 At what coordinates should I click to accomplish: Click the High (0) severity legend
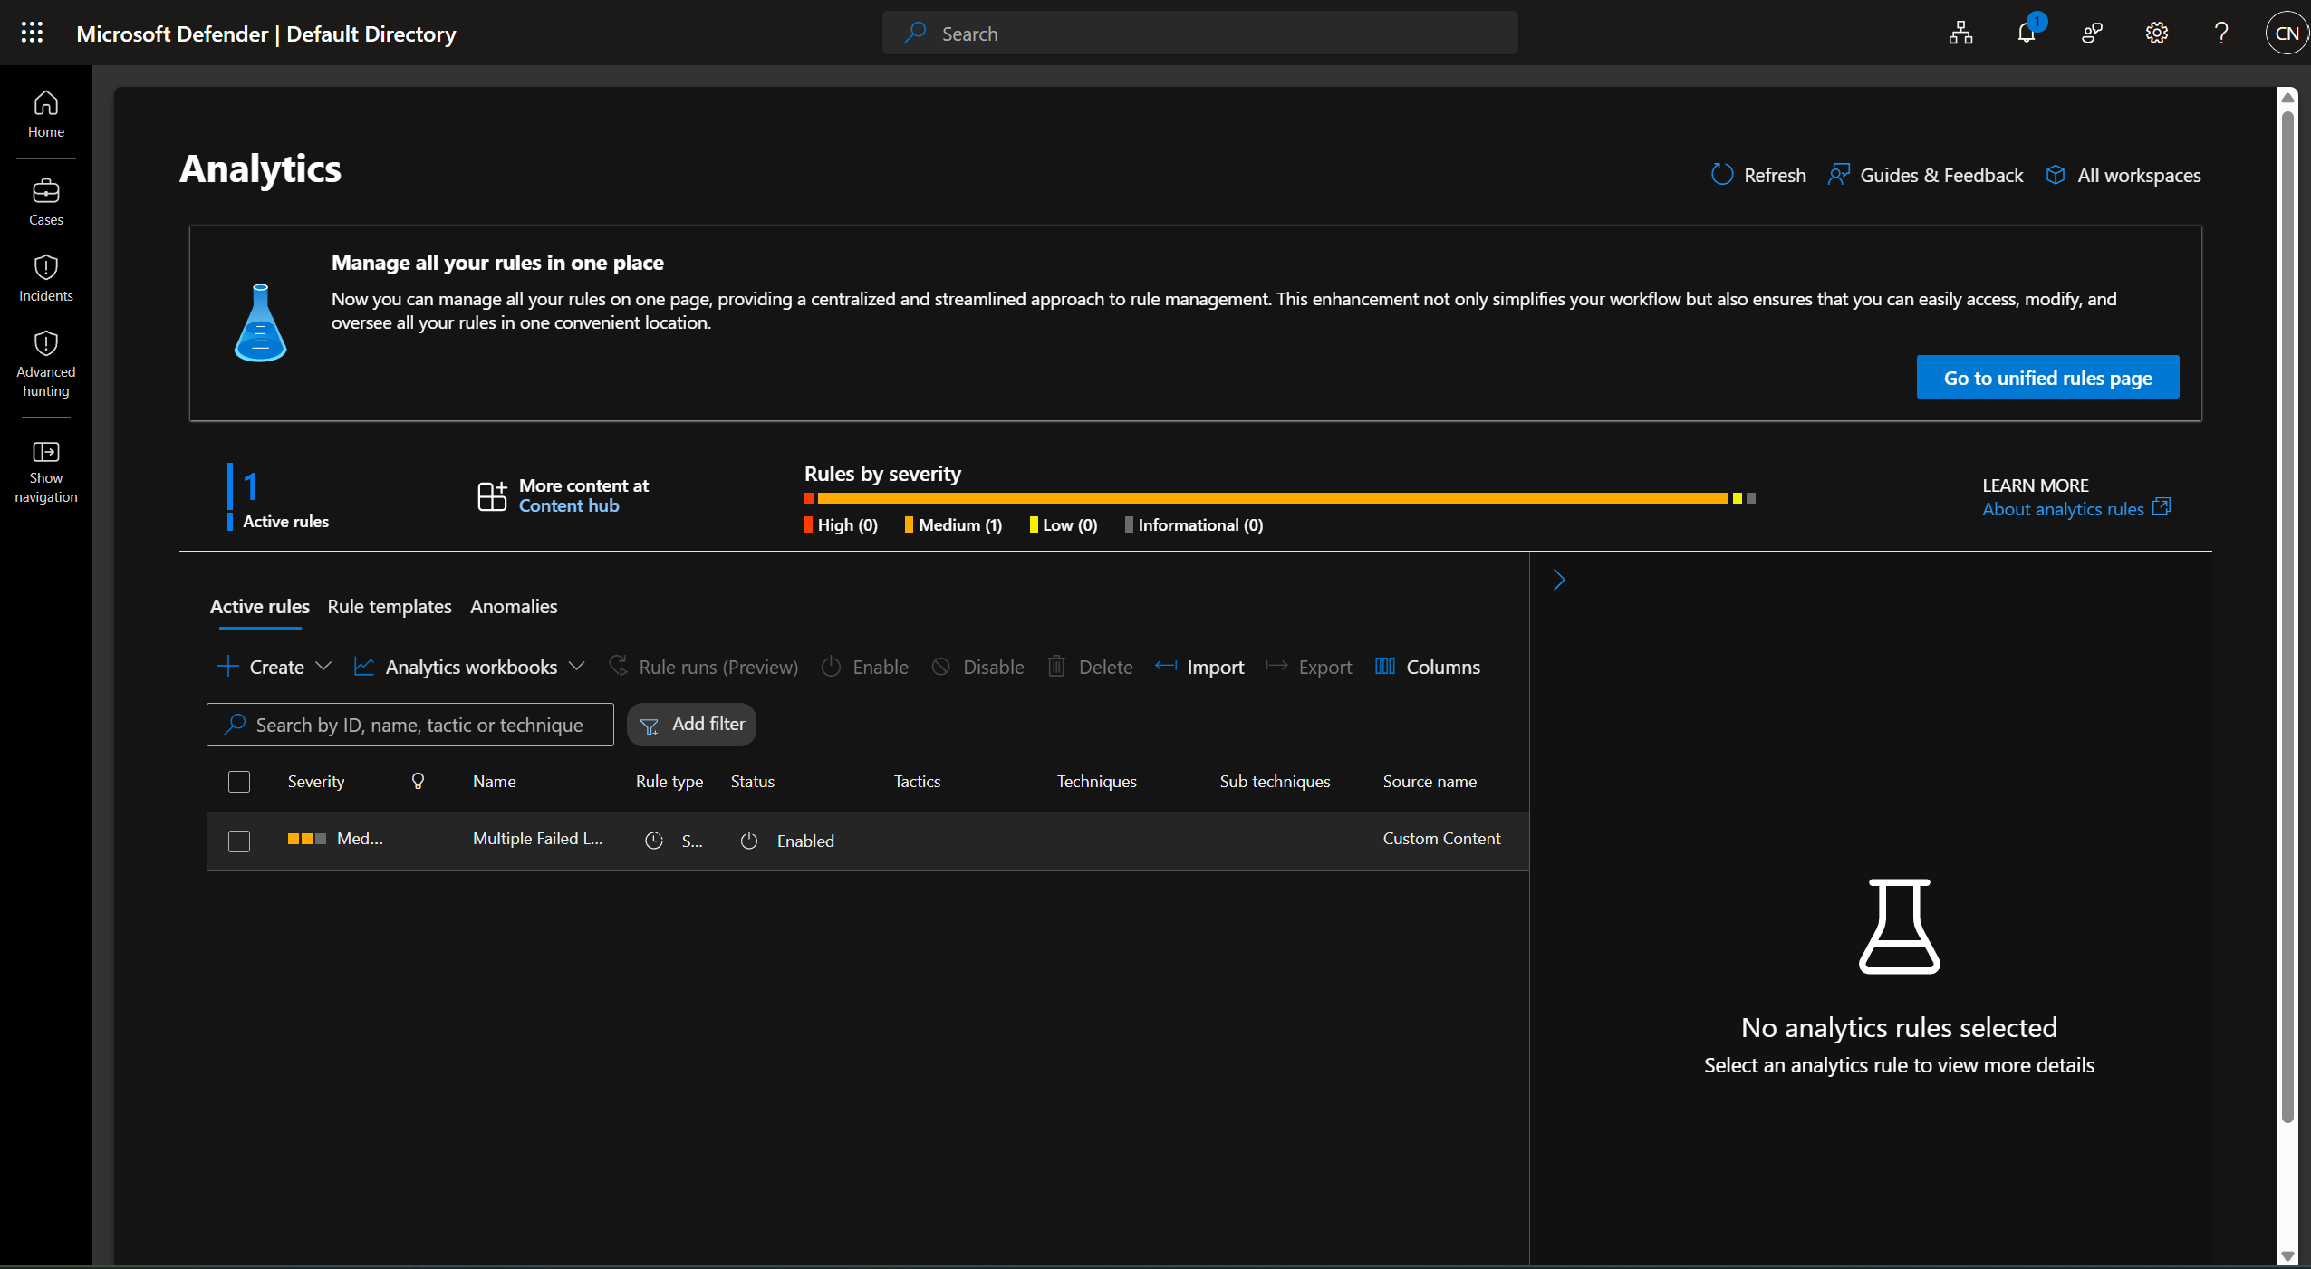pos(842,525)
